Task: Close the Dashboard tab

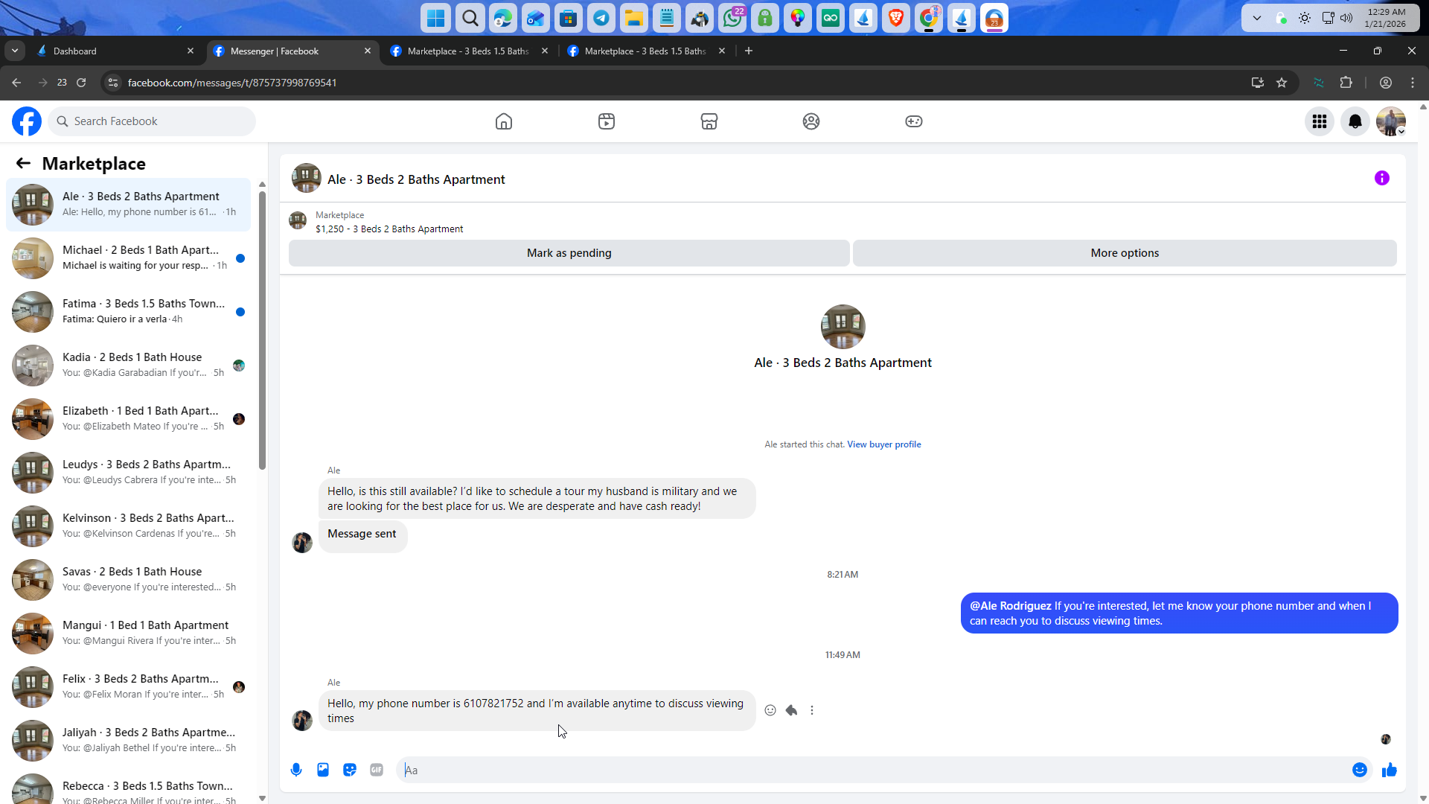Action: click(191, 51)
